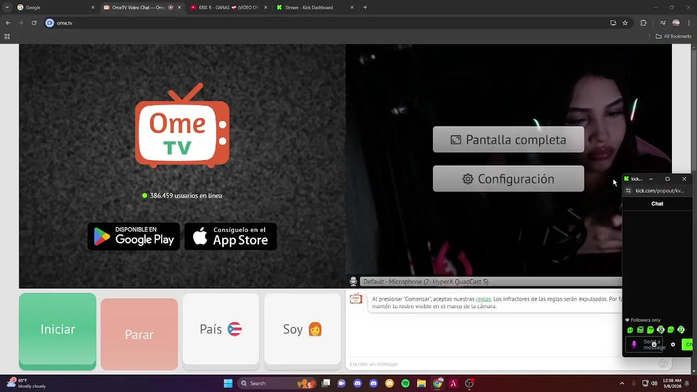
Task: Click the install app icon in address bar
Action: click(613, 23)
